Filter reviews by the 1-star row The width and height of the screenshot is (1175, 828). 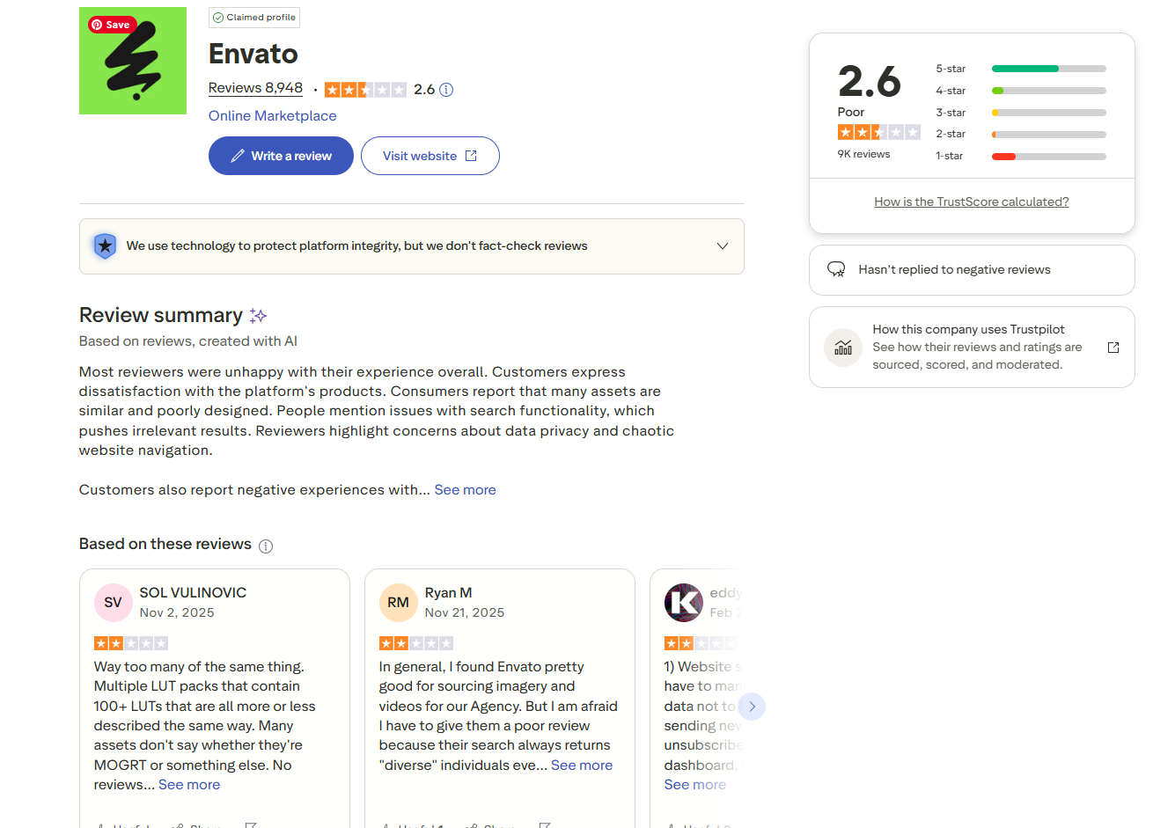(1021, 157)
